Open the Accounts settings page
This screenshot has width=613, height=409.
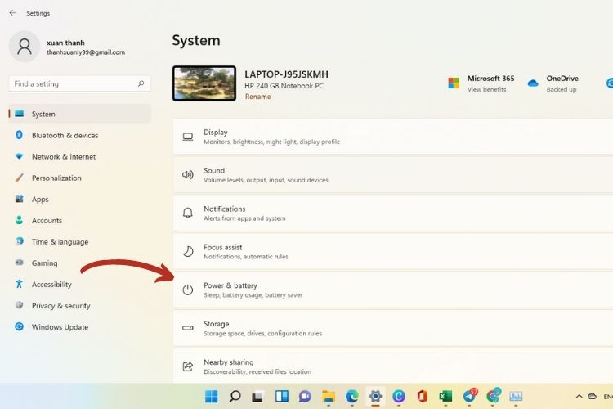point(80,220)
